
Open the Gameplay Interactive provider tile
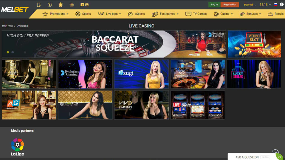tap(85, 105)
